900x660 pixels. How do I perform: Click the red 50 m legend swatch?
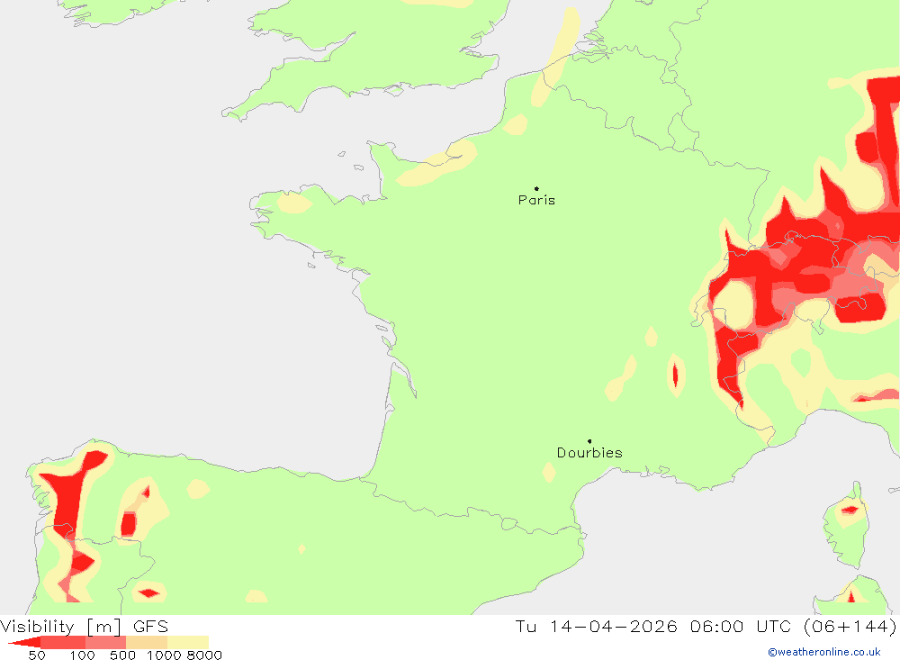[63, 642]
